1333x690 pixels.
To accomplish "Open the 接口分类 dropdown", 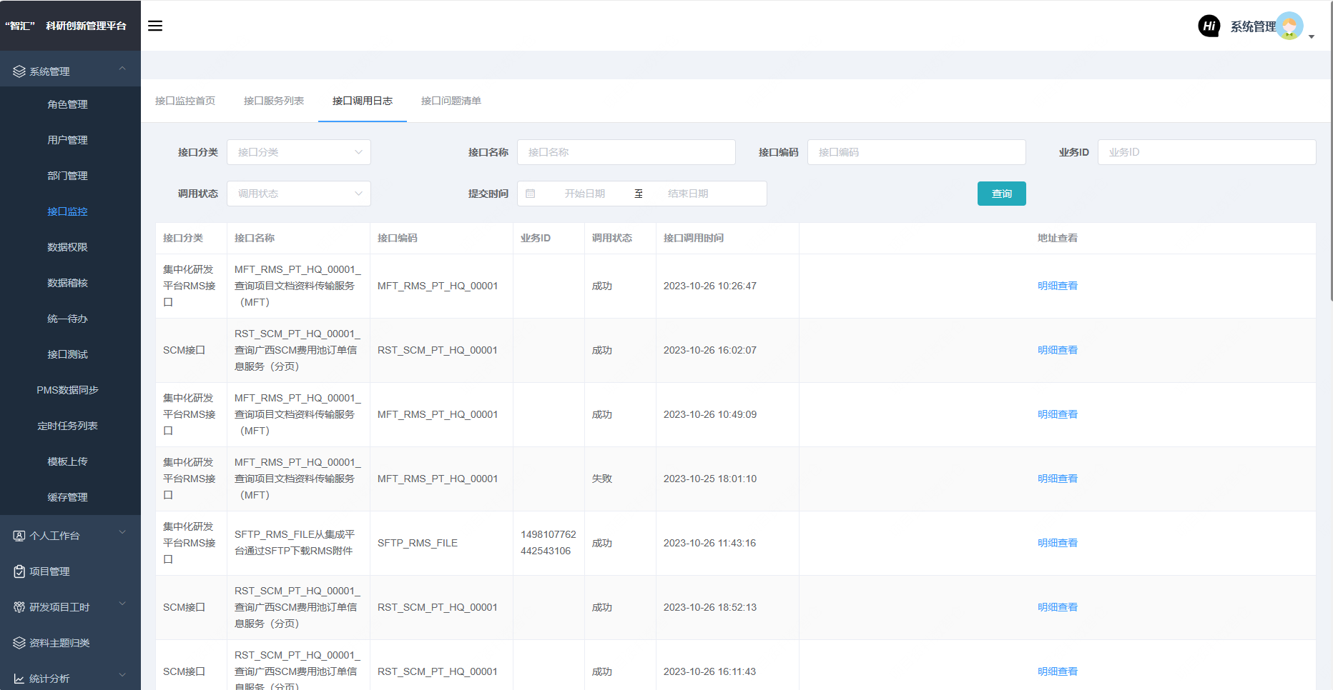I will click(x=298, y=152).
